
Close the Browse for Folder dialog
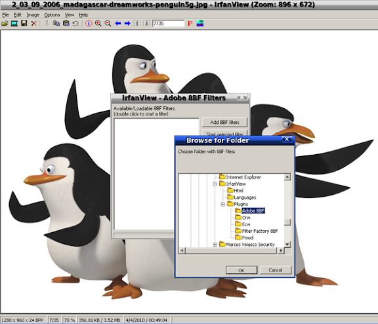click(x=287, y=139)
